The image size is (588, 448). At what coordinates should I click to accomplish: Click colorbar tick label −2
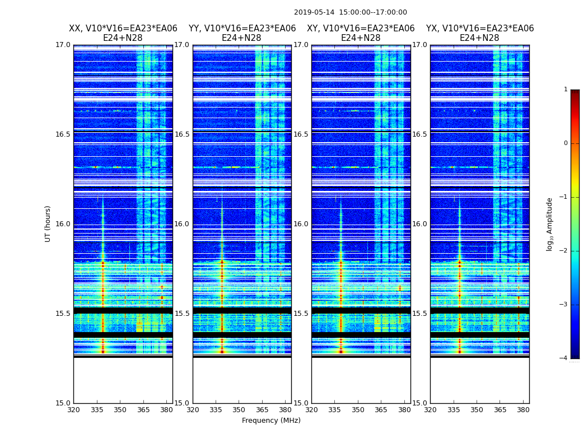tap(563, 250)
